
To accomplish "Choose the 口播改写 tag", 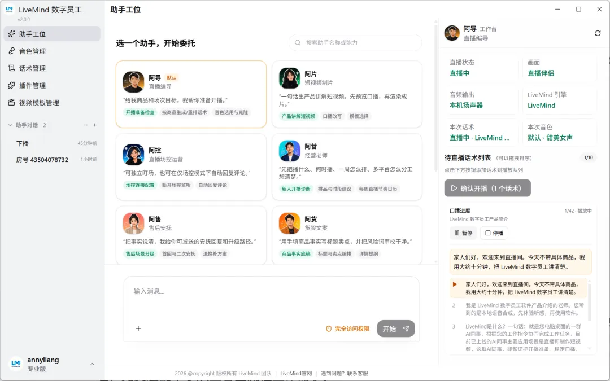I will click(332, 116).
